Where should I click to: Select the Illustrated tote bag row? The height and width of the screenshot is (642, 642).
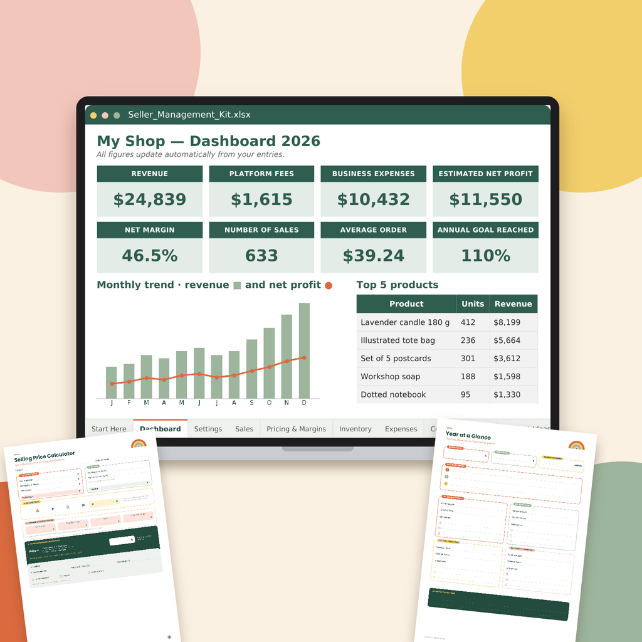(447, 340)
